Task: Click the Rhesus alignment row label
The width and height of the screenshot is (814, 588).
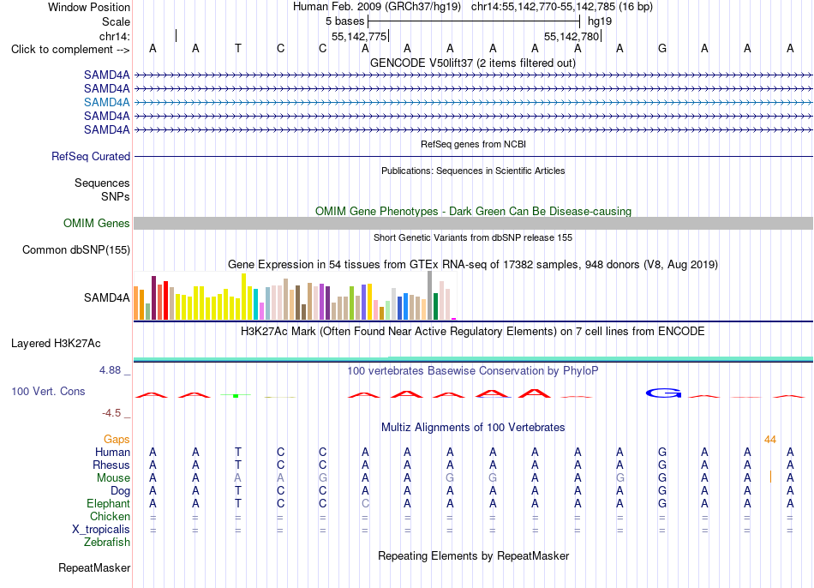Action: pyautogui.click(x=111, y=465)
